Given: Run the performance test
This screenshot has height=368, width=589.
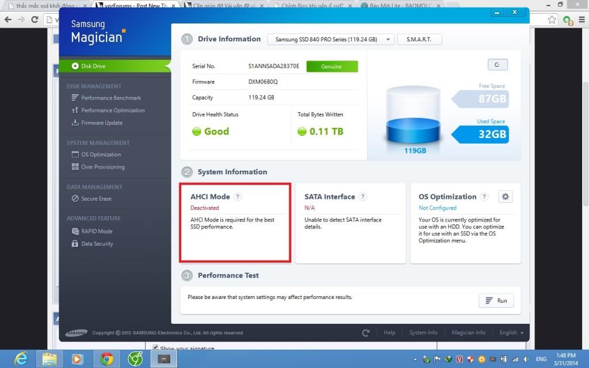Looking at the screenshot, I should [496, 300].
